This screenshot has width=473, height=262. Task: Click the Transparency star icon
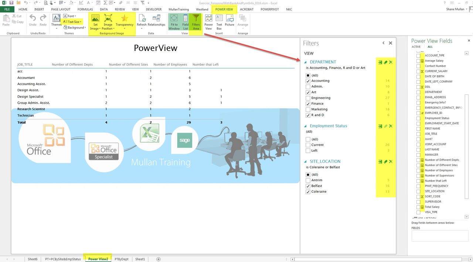125,19
